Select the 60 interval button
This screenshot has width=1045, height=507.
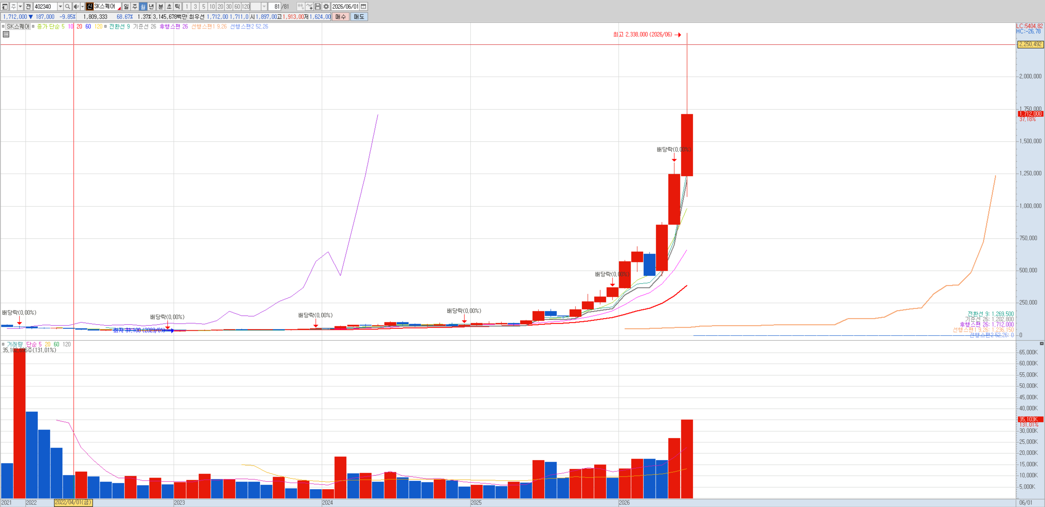[237, 6]
